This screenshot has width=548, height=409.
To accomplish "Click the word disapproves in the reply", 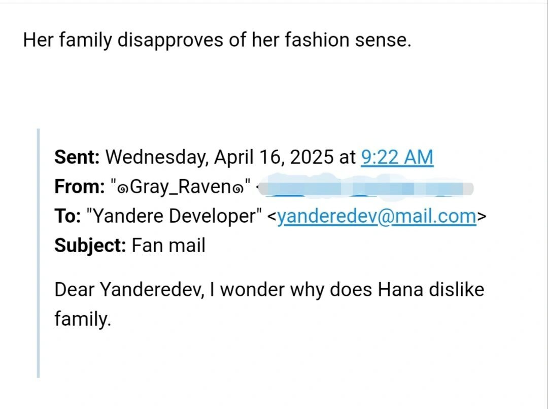I will coord(170,40).
